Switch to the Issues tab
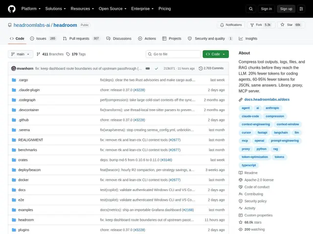Viewport: 313px width, 234px height. [43, 39]
